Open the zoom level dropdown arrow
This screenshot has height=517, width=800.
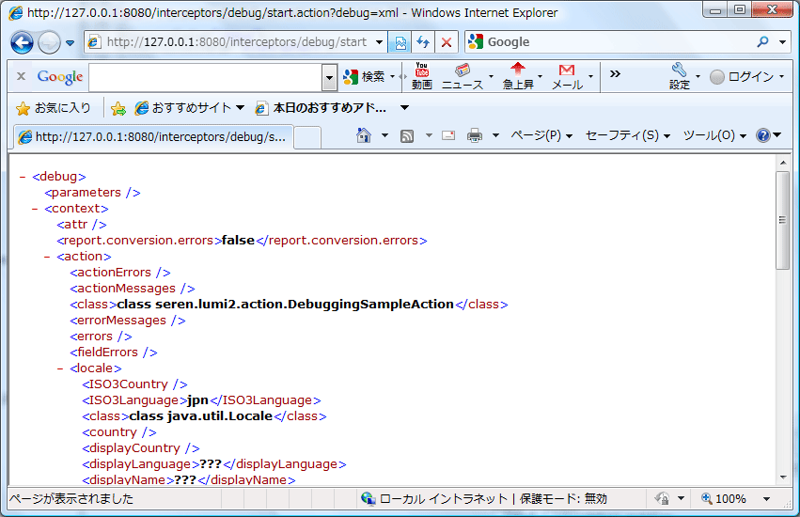(766, 498)
